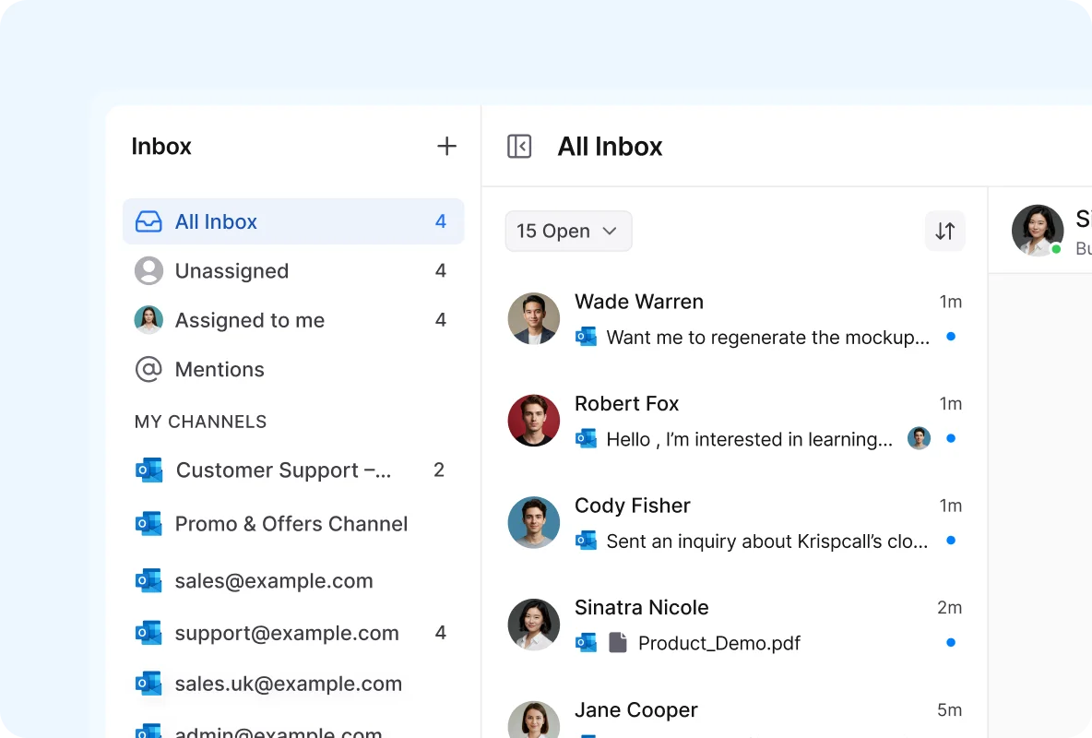Open Wade Warren's conversation
The width and height of the screenshot is (1092, 738).
click(735, 319)
